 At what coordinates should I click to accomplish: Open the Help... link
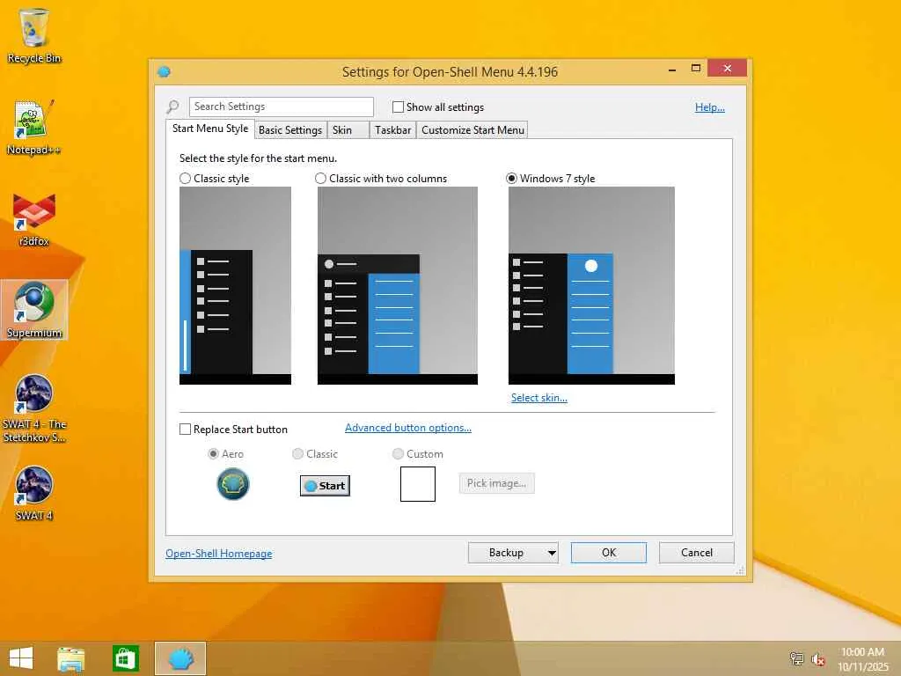pos(710,107)
